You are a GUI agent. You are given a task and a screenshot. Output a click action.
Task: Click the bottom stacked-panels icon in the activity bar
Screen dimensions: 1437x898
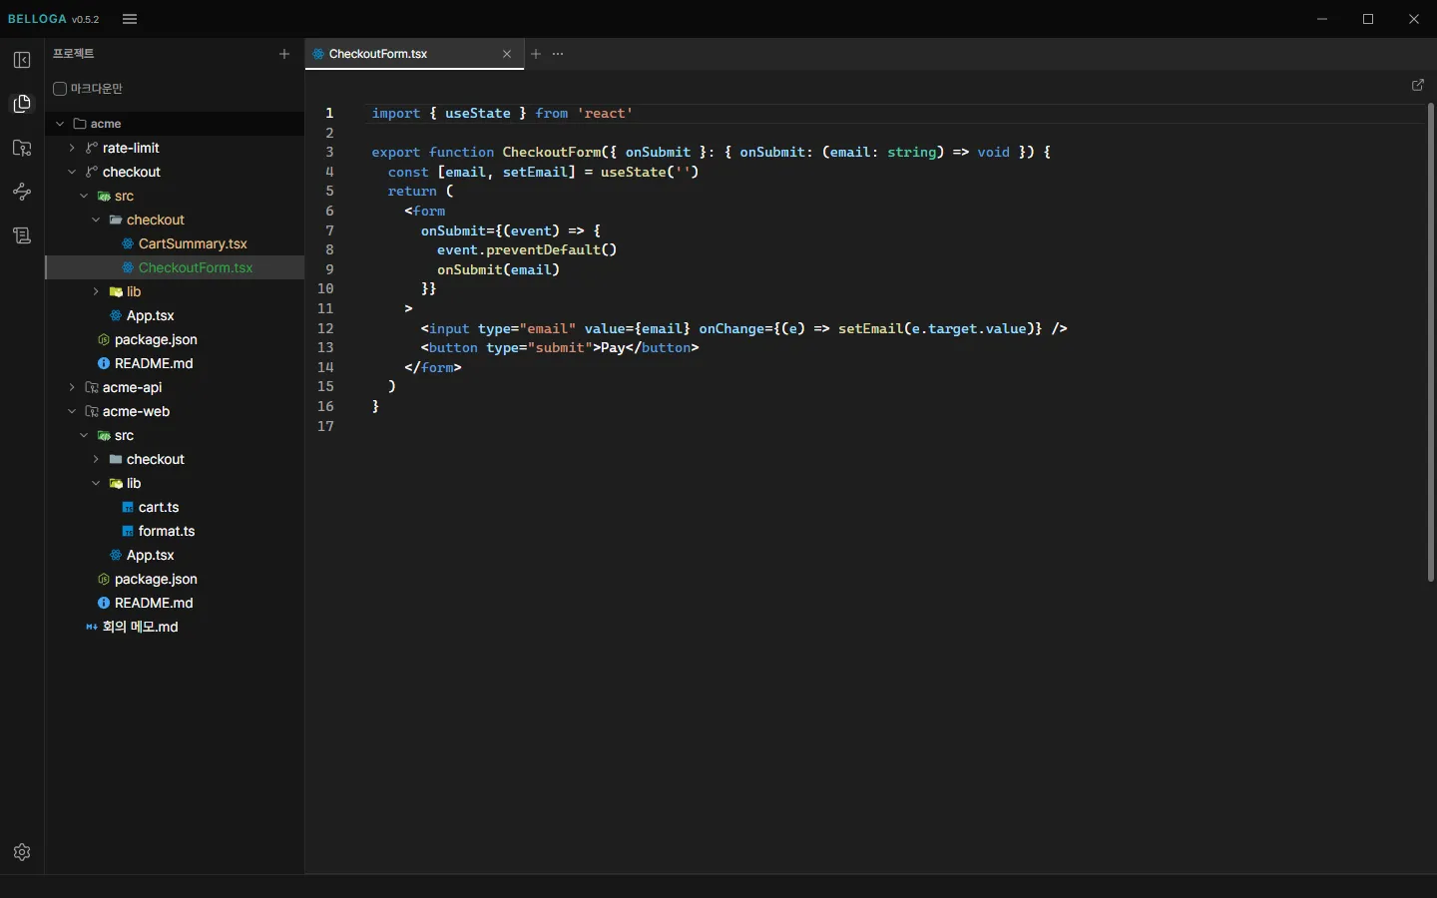coord(22,235)
